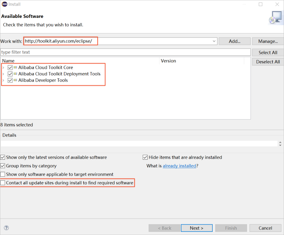Click the help question mark icon
The width and height of the screenshot is (284, 235).
[x=6, y=228]
